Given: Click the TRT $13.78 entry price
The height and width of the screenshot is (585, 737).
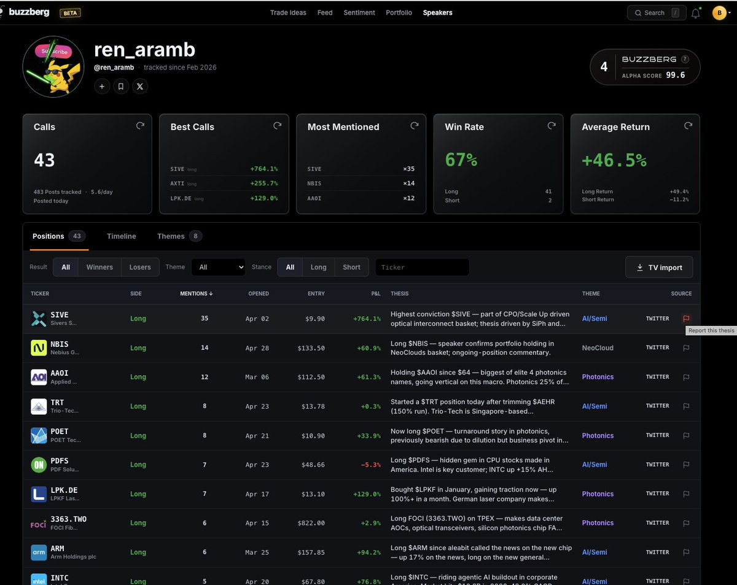Looking at the screenshot, I should click(313, 406).
